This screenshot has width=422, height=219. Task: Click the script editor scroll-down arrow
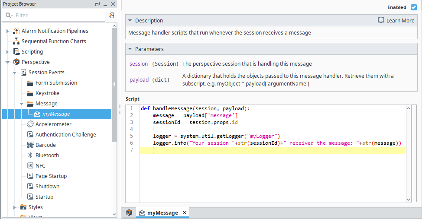[409, 200]
